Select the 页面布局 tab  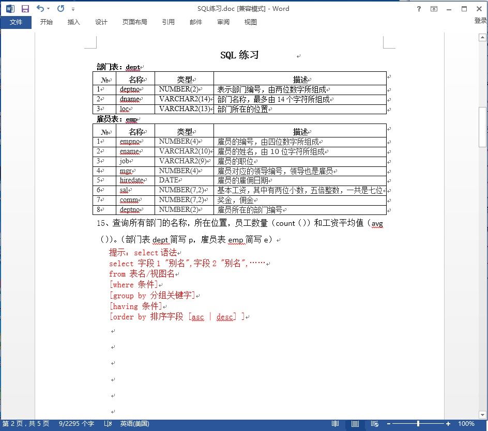(x=135, y=22)
